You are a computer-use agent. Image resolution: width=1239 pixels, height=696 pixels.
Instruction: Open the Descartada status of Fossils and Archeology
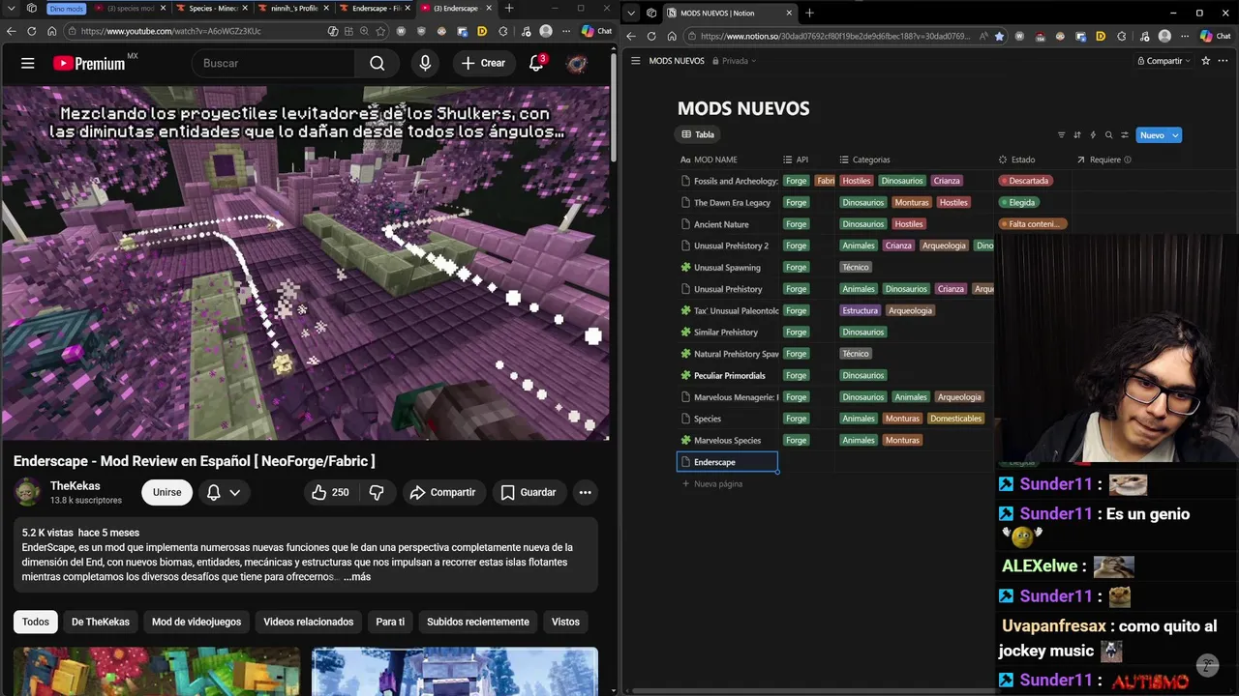pos(1026,181)
